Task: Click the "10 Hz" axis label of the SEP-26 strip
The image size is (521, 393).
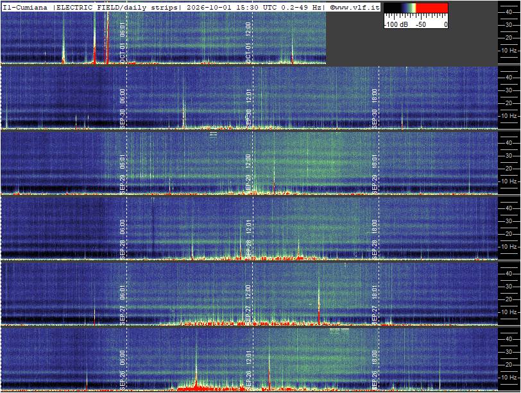Action: pyautogui.click(x=509, y=378)
